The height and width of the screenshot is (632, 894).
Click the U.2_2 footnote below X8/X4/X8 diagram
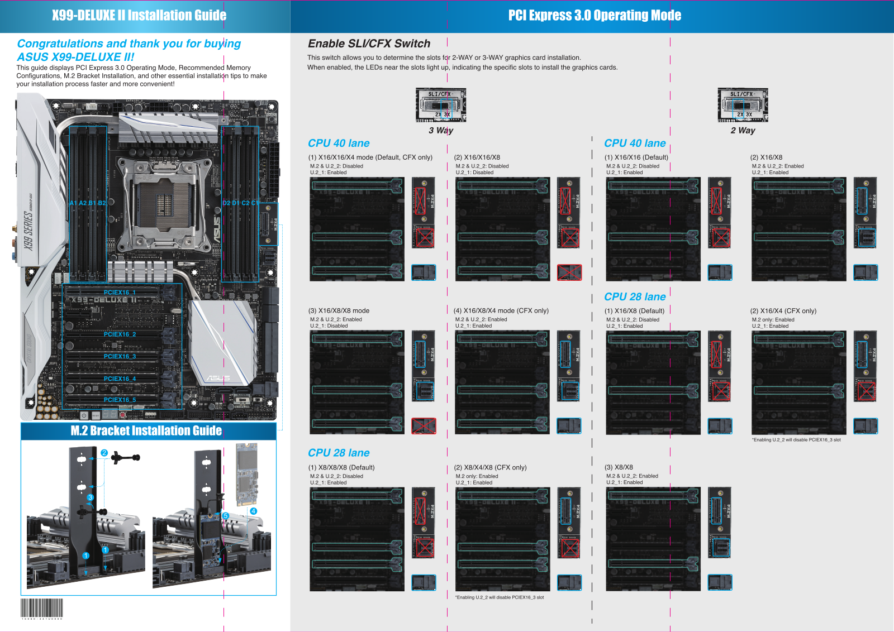500,597
